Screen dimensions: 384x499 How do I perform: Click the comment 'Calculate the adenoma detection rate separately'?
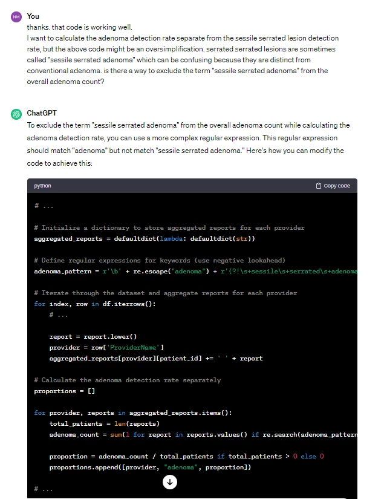pyautogui.click(x=127, y=380)
